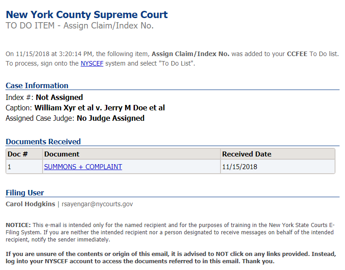Screen dimensions: 345x270
Task: Click the New York County Supreme Court heading
Action: click(x=86, y=15)
